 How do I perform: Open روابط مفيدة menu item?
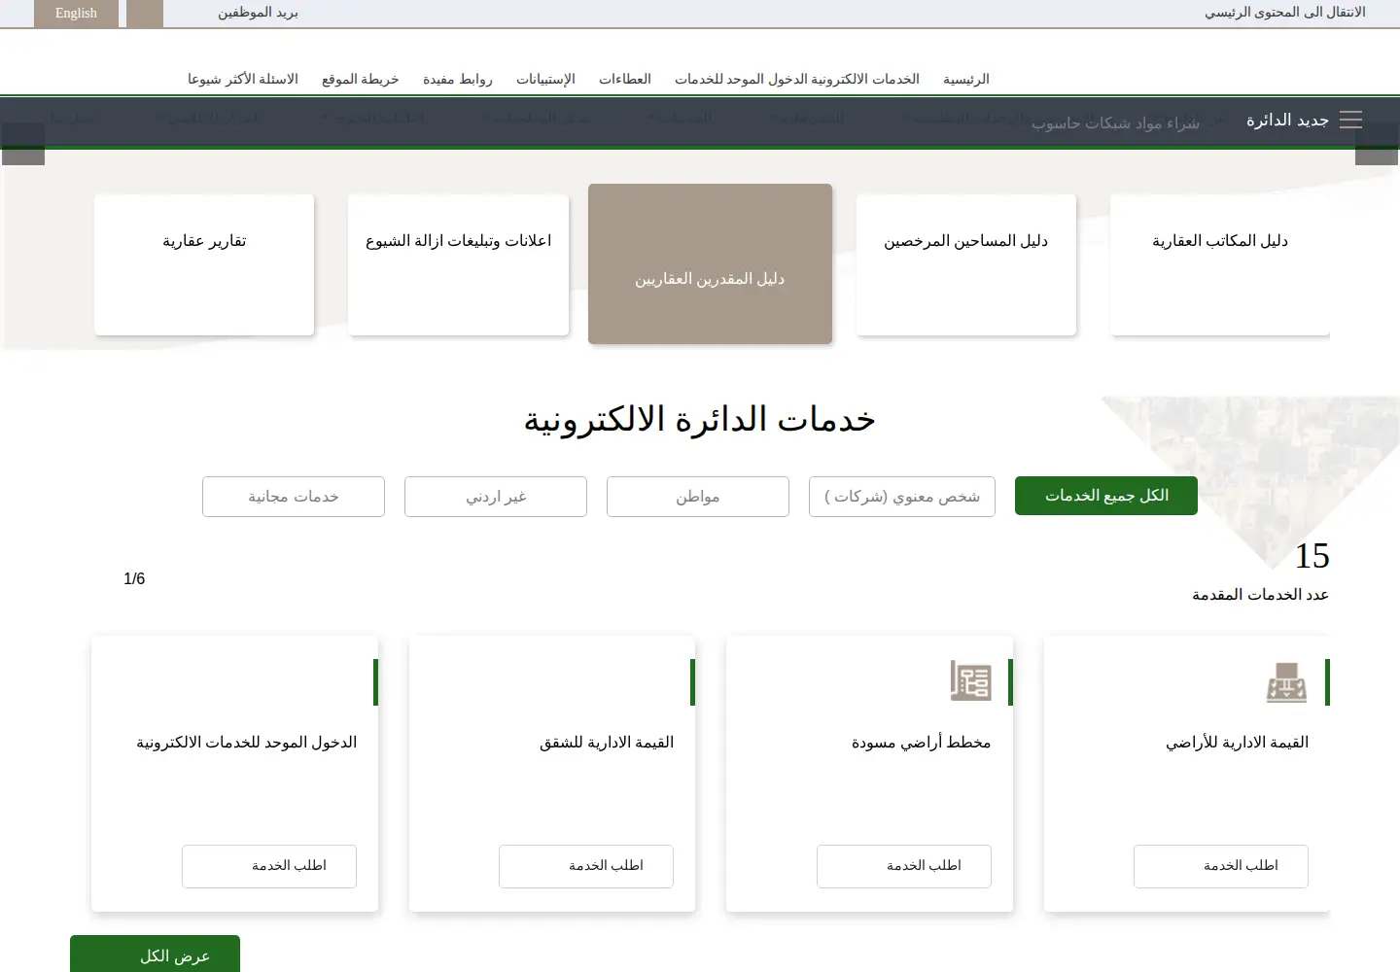click(458, 79)
